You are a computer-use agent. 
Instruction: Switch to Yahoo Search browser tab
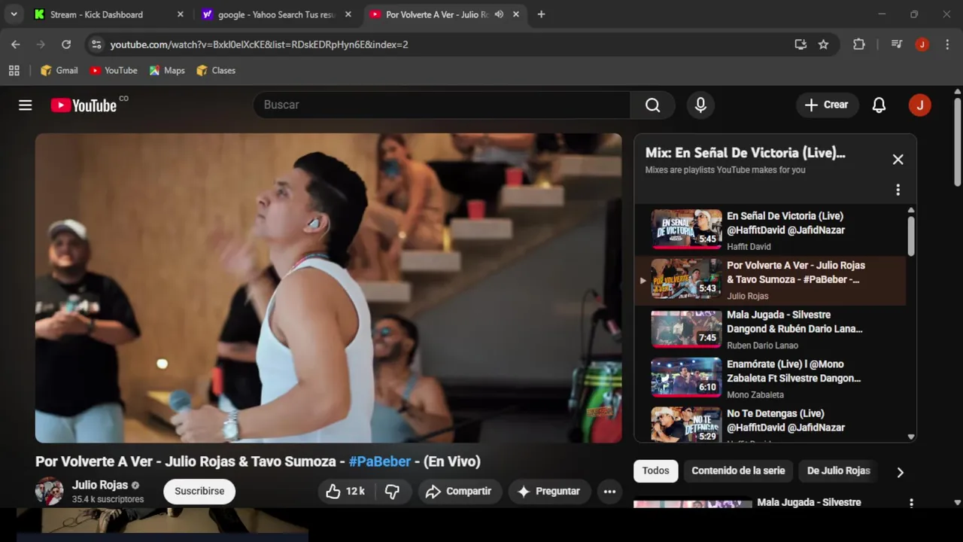[x=276, y=14]
